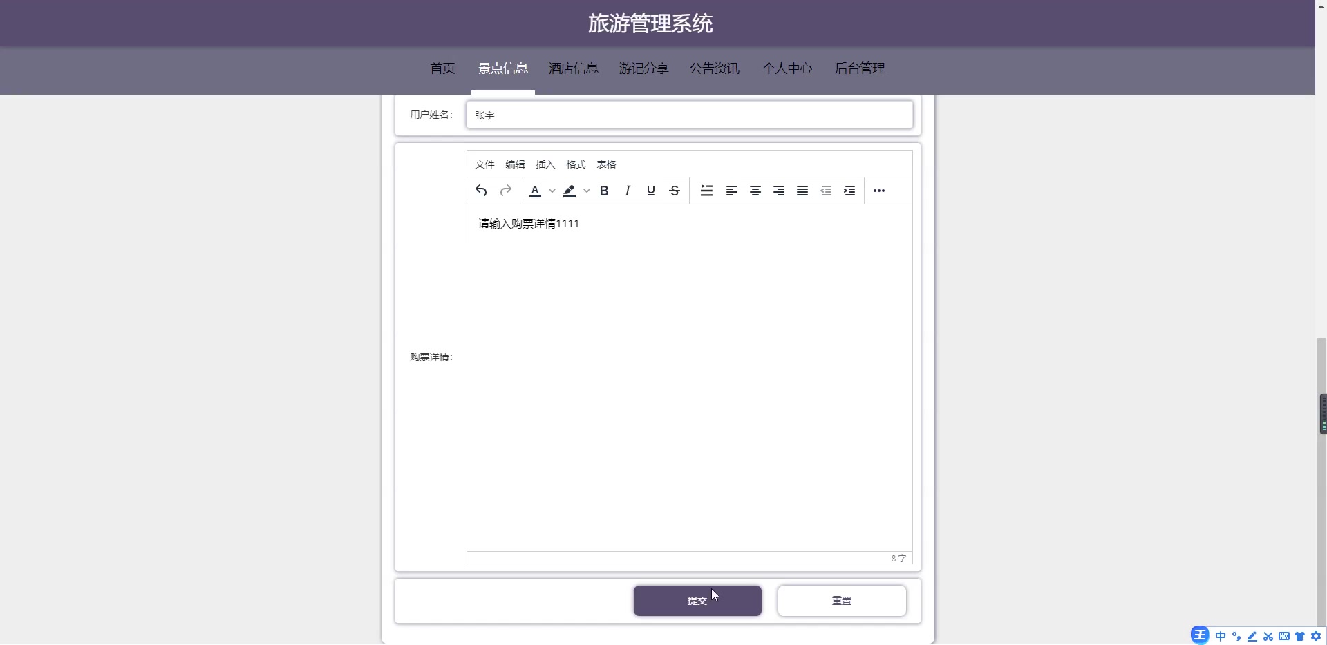Click the Undo icon in the editor toolbar
1327x645 pixels.
(481, 191)
